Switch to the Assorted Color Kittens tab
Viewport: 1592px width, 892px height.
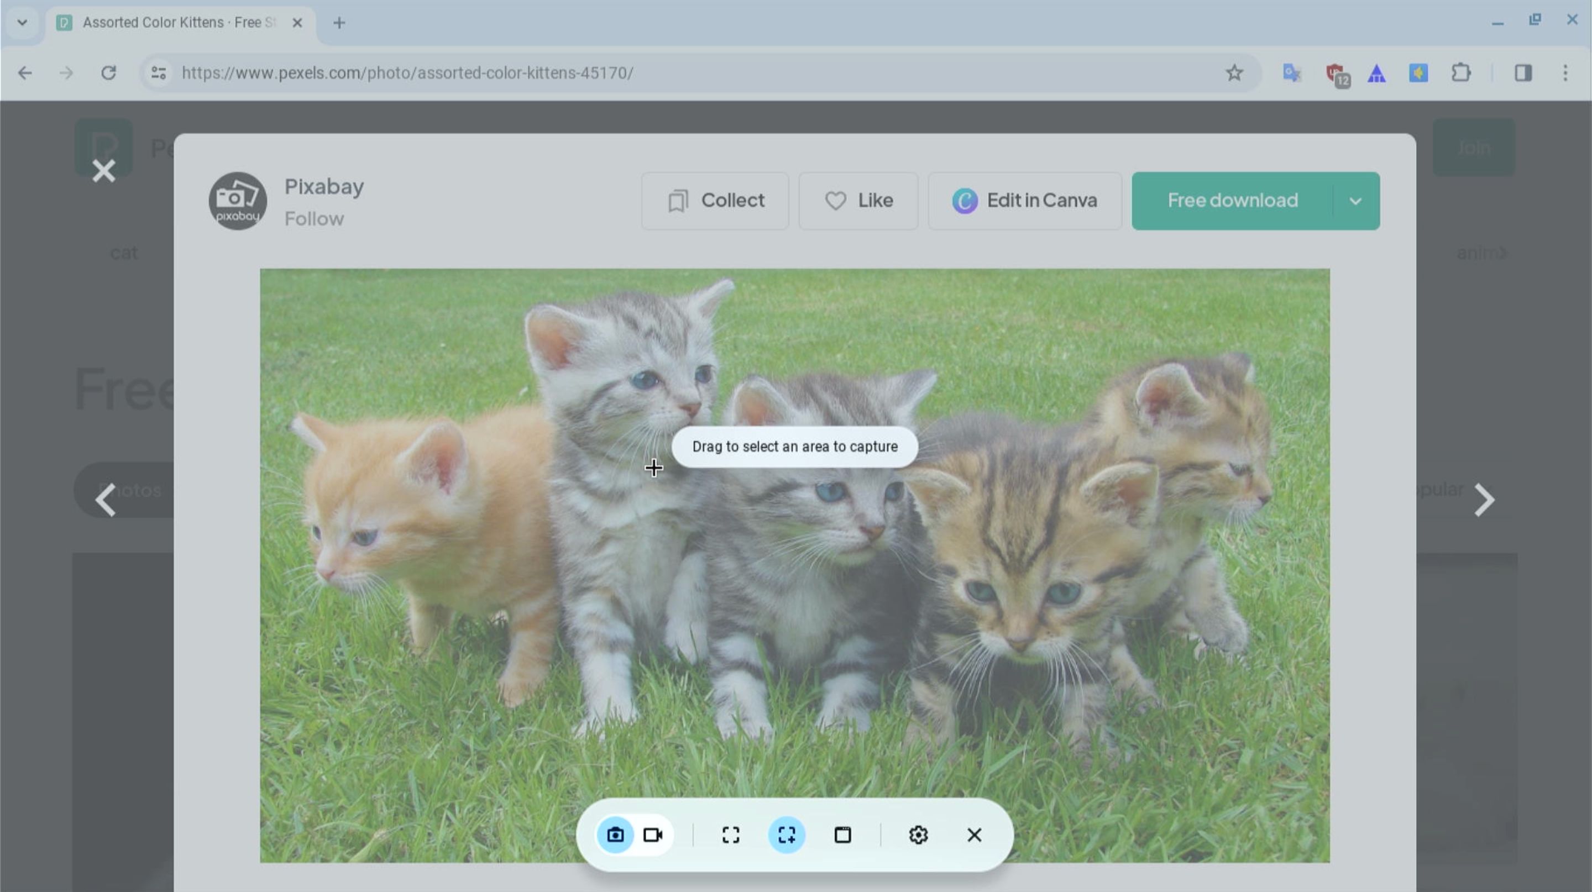coord(173,23)
